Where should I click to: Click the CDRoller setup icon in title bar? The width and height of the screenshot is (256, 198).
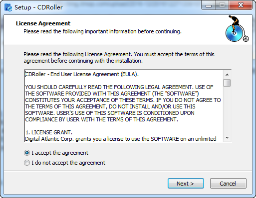pyautogui.click(x=8, y=7)
